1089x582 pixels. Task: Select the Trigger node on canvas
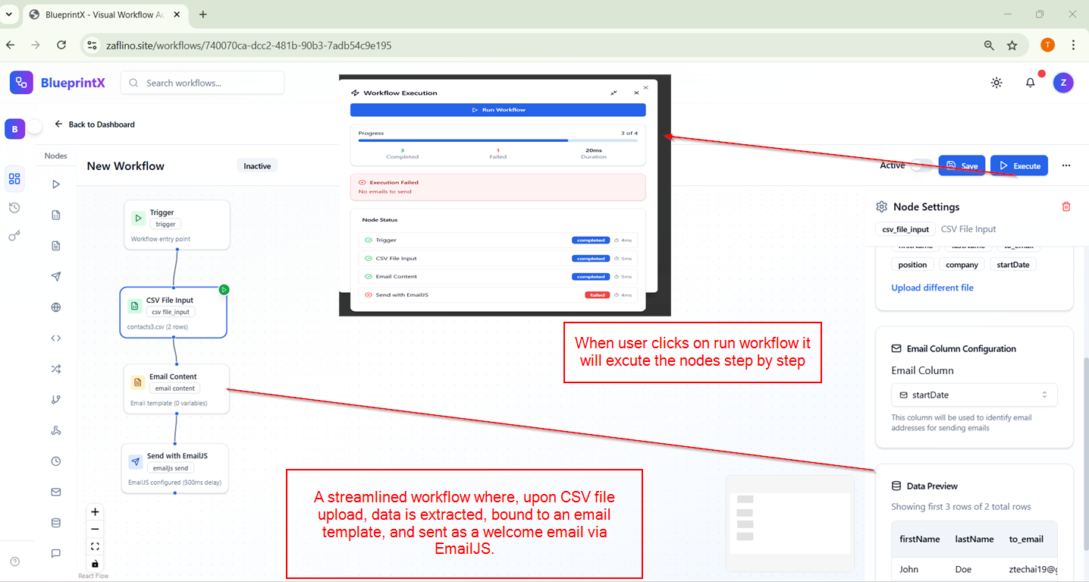(x=177, y=225)
